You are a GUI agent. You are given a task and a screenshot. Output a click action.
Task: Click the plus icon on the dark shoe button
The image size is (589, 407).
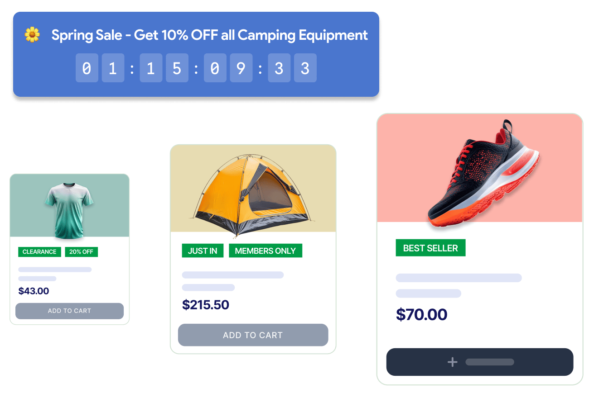452,362
